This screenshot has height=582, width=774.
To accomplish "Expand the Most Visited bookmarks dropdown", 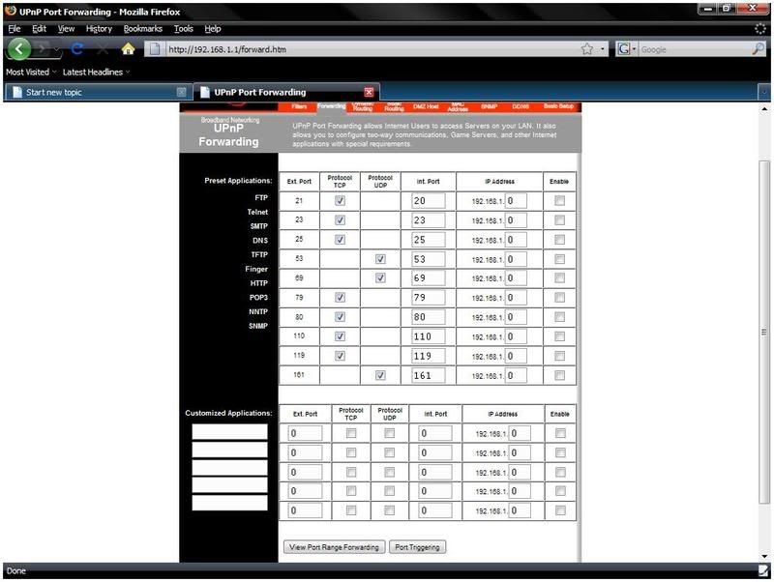I will pyautogui.click(x=31, y=72).
